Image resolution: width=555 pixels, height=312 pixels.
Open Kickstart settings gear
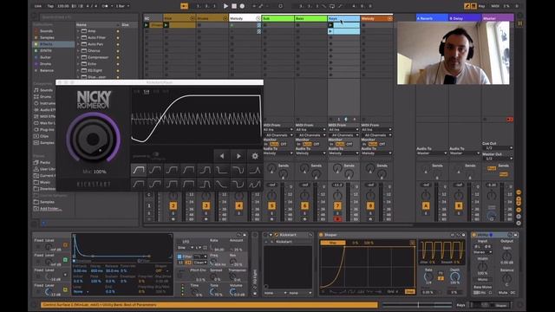coord(255,156)
